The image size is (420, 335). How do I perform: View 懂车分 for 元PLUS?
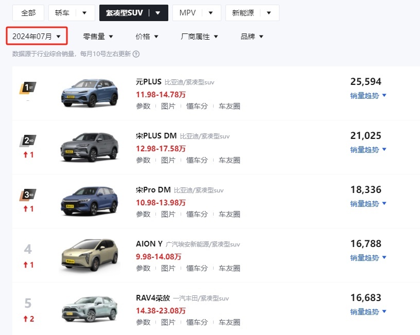(x=197, y=107)
